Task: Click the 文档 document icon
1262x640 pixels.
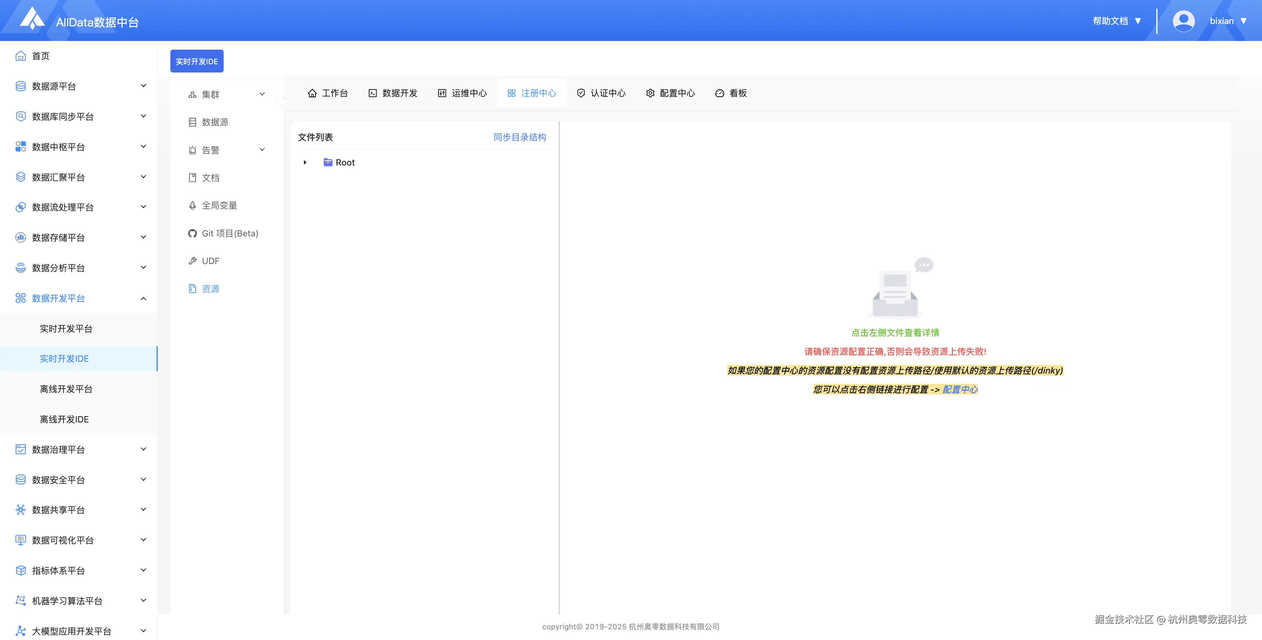Action: click(192, 178)
